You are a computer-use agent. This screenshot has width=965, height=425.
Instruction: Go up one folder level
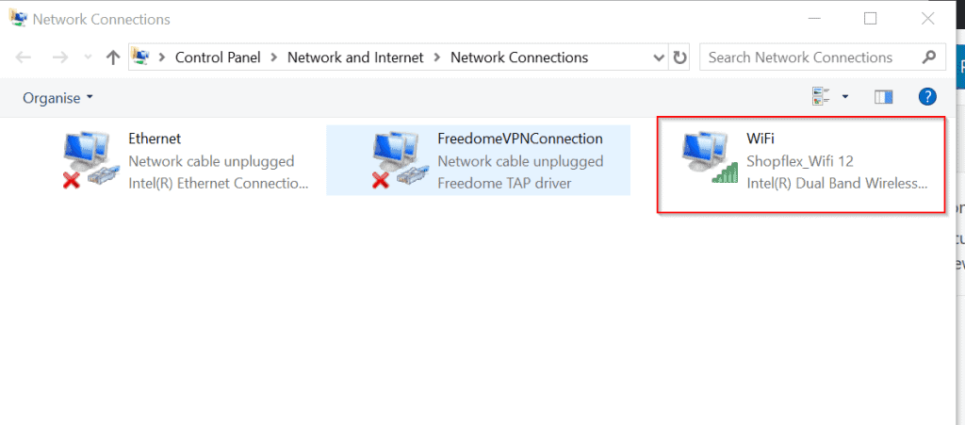point(113,57)
